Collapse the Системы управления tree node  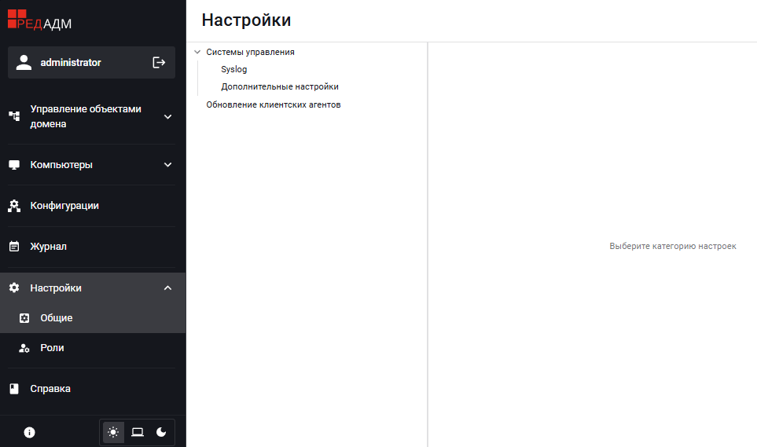click(197, 52)
